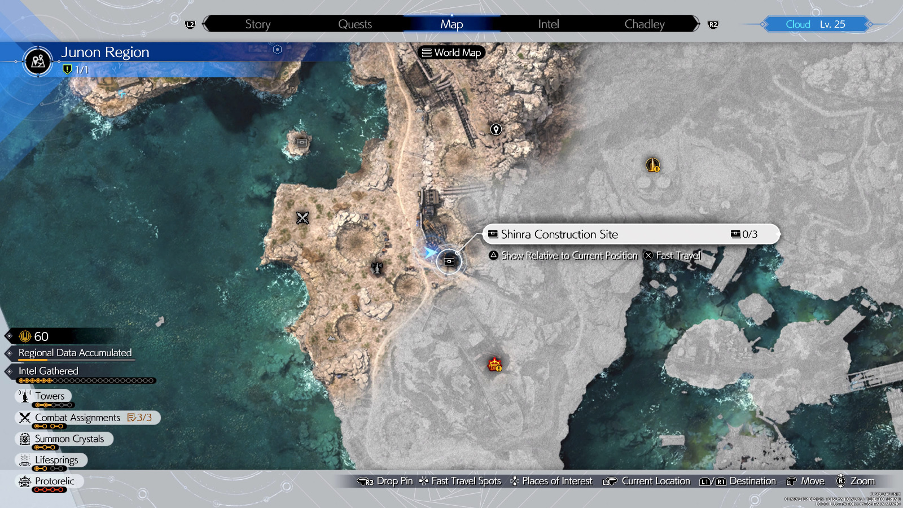Open the Intel menu tab
The image size is (903, 508).
(547, 24)
